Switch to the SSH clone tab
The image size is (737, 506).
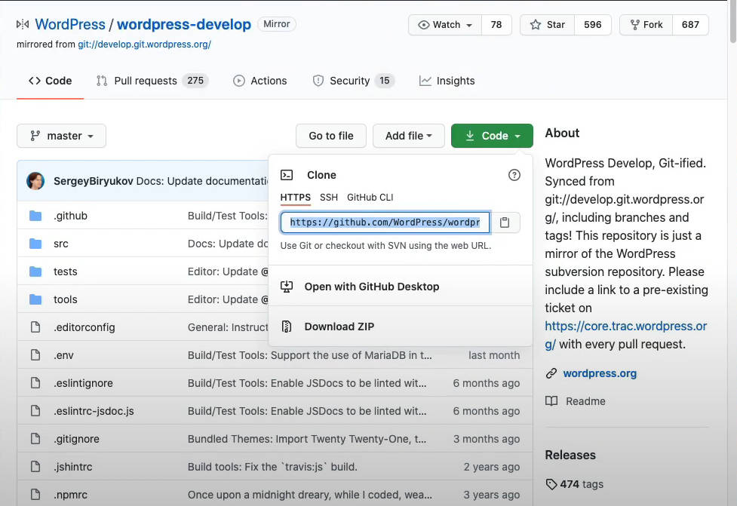[328, 197]
